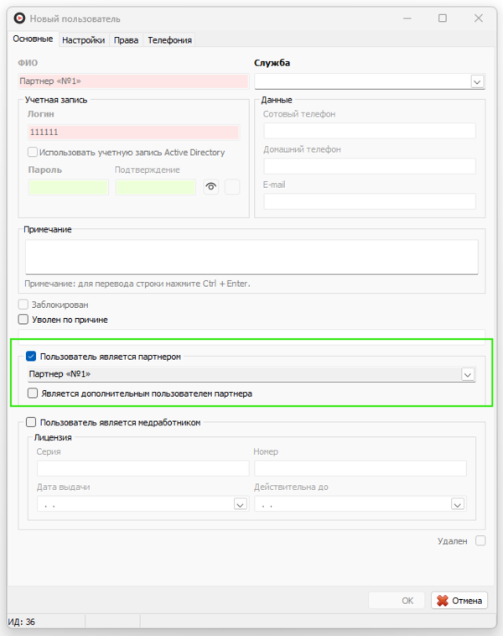The height and width of the screenshot is (636, 503).
Task: Focus the Подтверждение password field
Action: [156, 187]
